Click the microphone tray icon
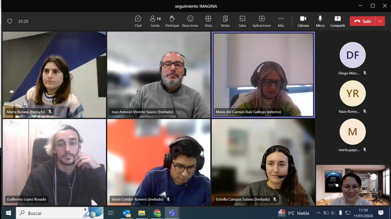 [x=340, y=213]
